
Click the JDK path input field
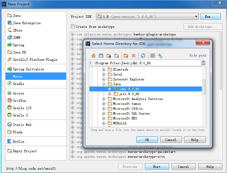145,63
